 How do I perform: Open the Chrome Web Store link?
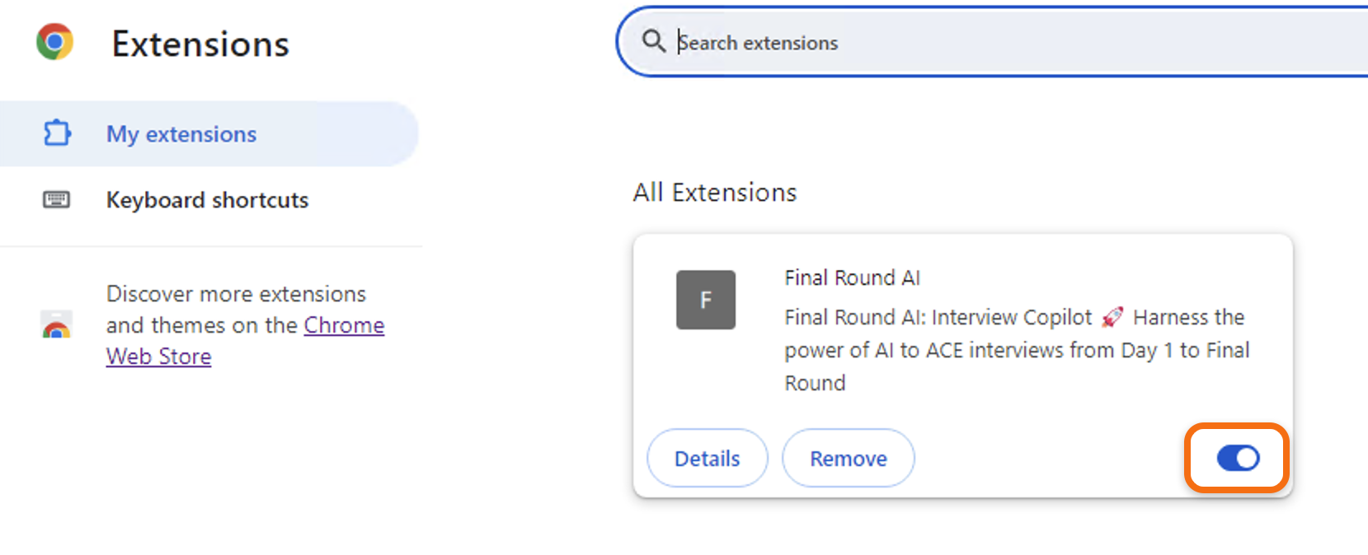tap(246, 341)
